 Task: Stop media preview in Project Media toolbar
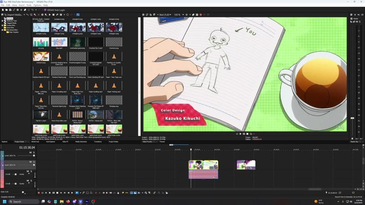[x=53, y=15]
